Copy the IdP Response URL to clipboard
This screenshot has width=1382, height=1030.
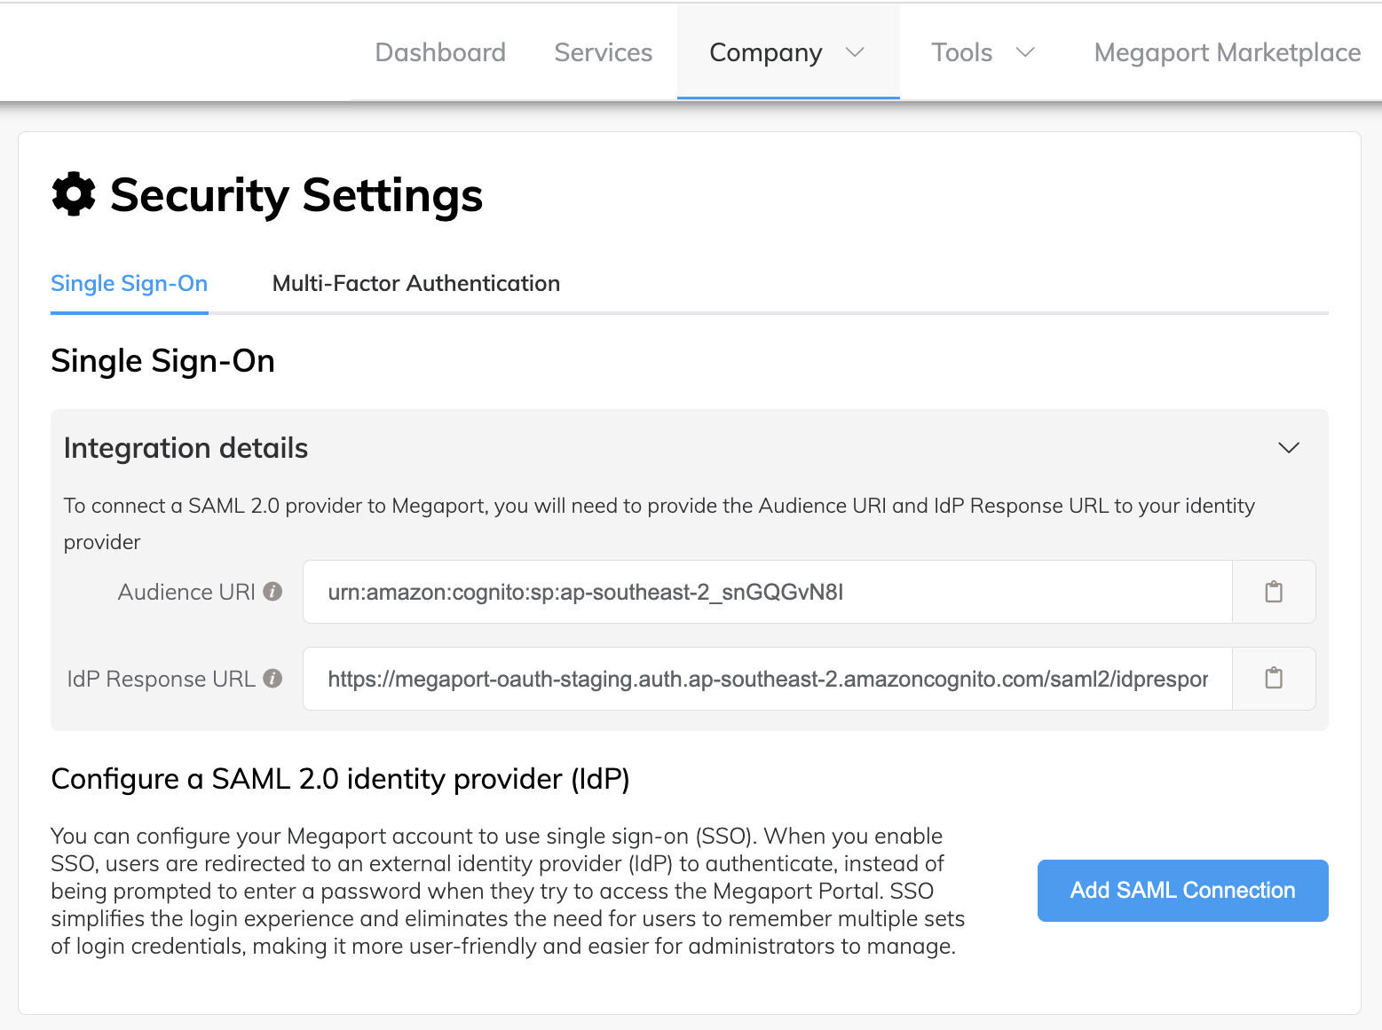click(x=1274, y=679)
